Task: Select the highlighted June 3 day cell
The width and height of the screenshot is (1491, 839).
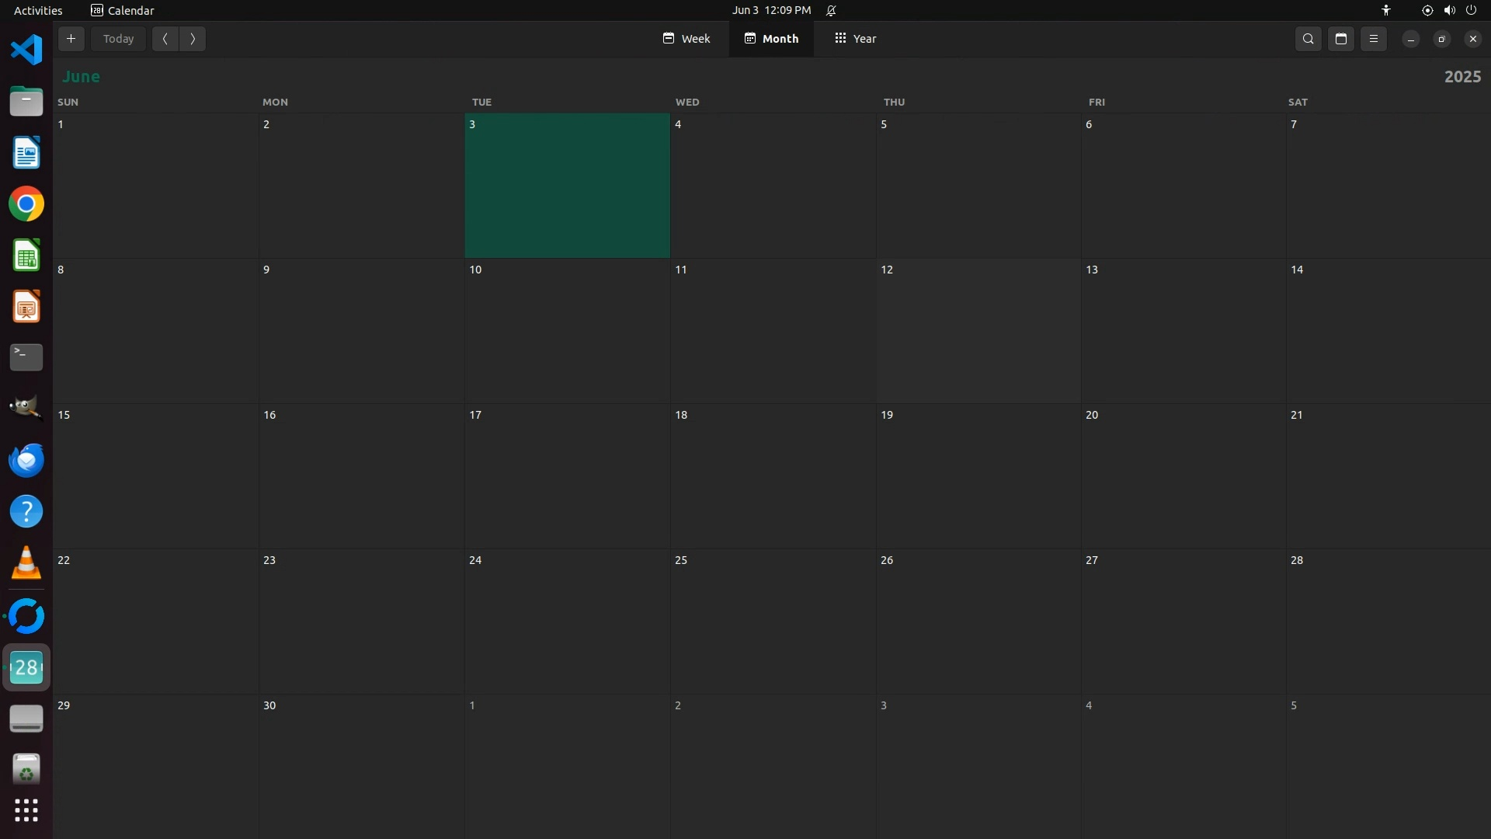Action: coord(567,186)
